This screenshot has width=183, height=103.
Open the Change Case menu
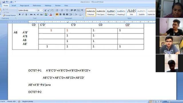tap(41, 15)
